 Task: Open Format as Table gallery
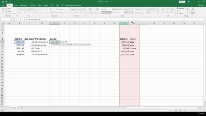coord(97,11)
